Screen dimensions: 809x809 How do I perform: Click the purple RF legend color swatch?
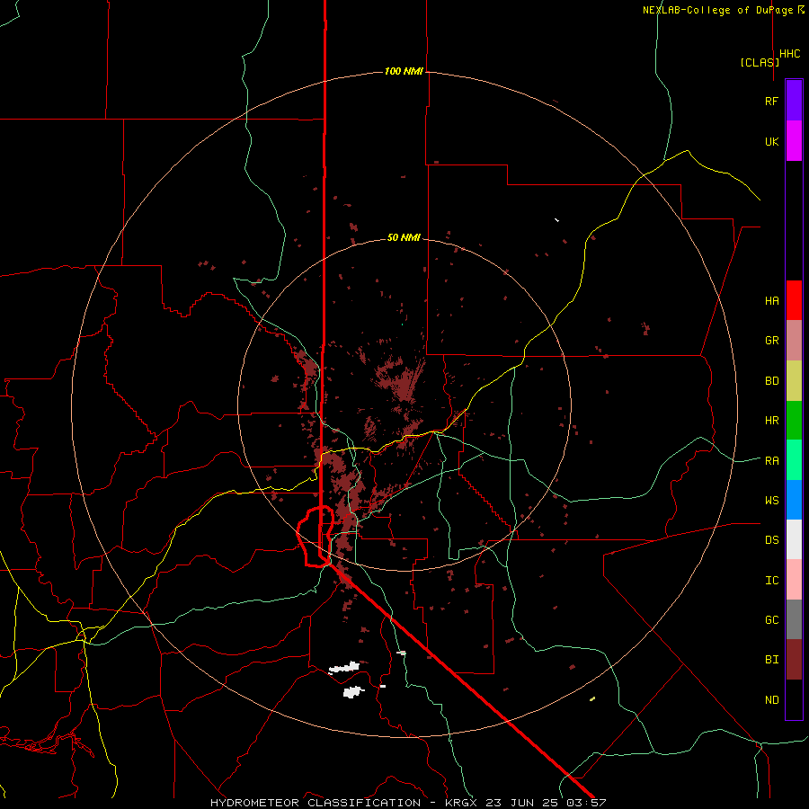pos(794,101)
